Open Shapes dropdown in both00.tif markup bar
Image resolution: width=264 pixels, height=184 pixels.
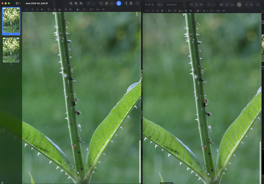click(170, 11)
